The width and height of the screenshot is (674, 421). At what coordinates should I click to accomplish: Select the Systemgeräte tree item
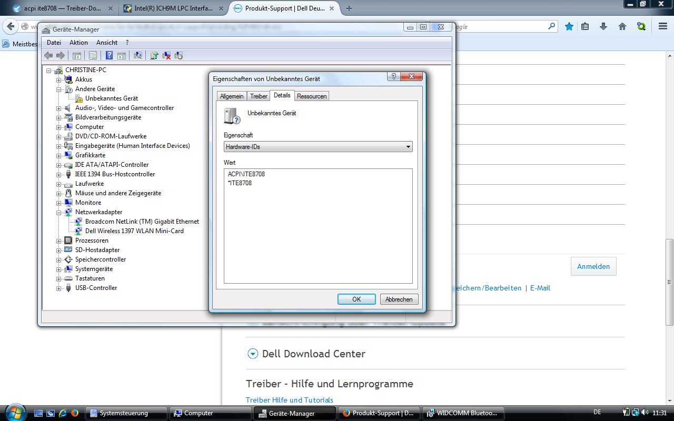(94, 269)
